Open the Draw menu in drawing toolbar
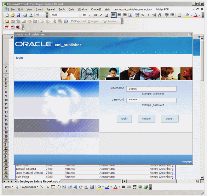The image size is (207, 196). [x=9, y=187]
